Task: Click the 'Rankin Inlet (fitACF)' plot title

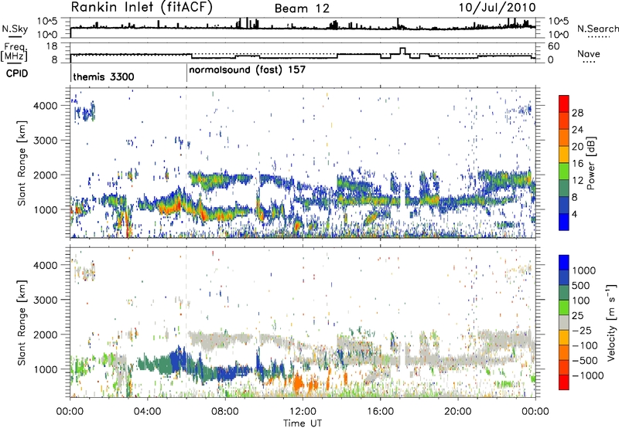Action: click(142, 7)
